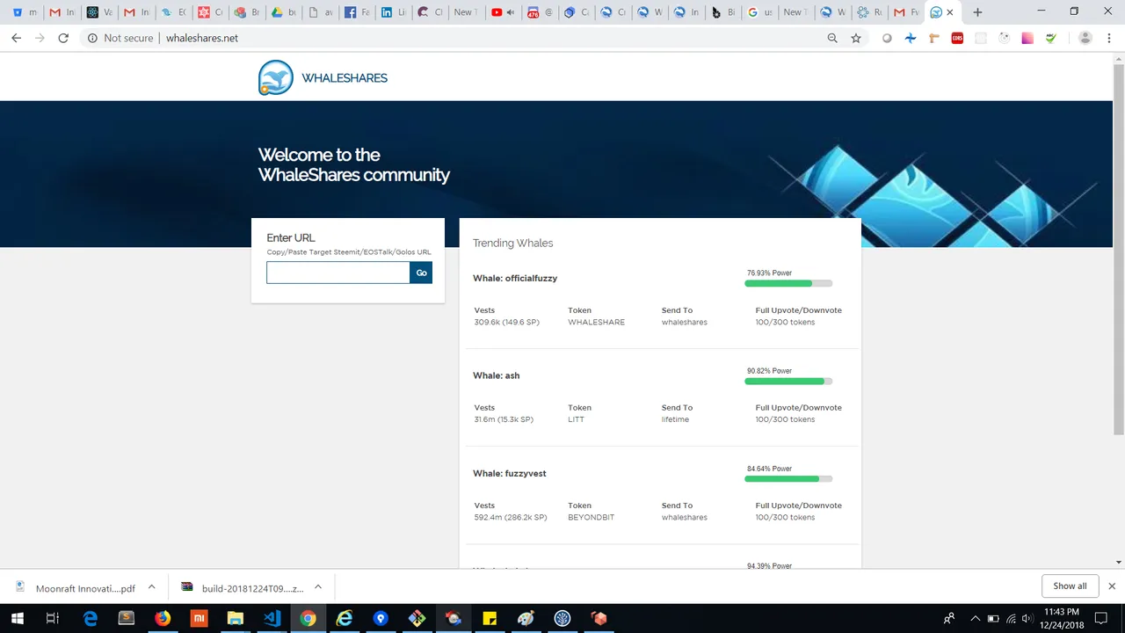Screen dimensions: 1125x633
Task: Open Moonraft Innovati....pdf download
Action: click(x=76, y=588)
